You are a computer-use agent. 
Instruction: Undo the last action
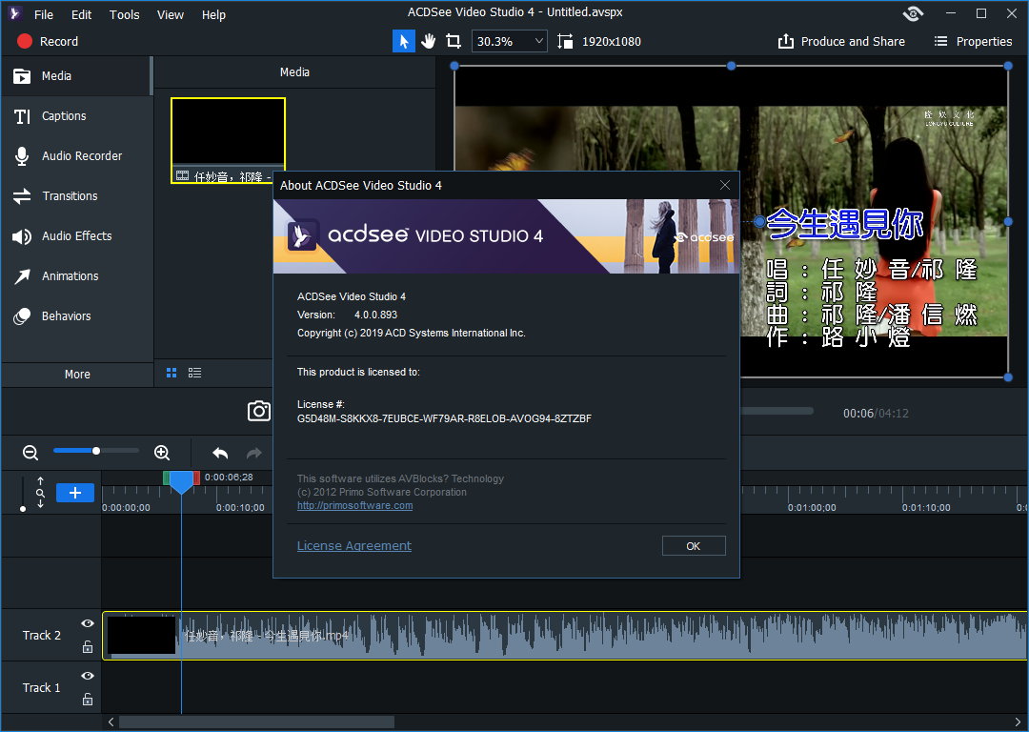click(220, 453)
